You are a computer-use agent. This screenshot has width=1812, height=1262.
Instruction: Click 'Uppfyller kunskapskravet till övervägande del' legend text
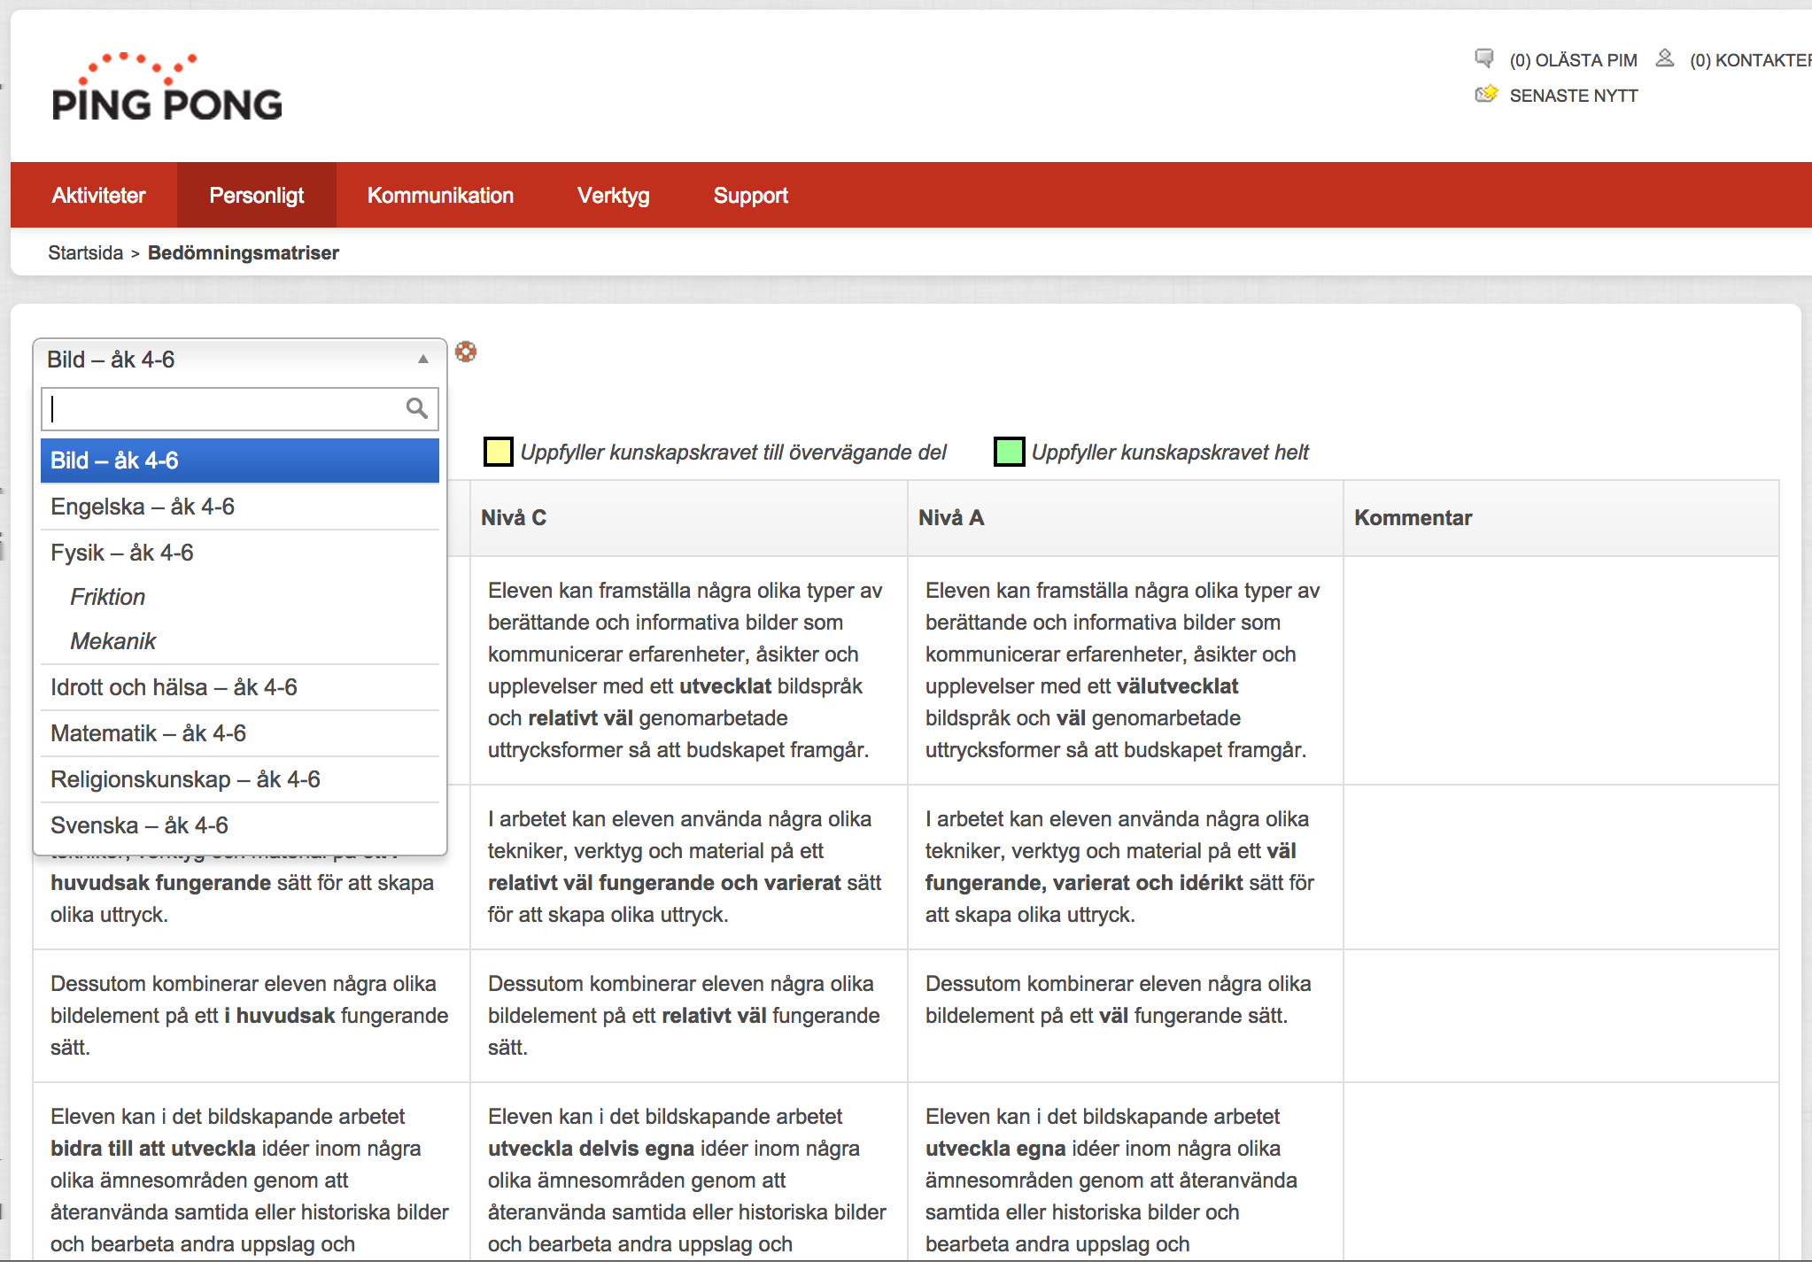(733, 453)
